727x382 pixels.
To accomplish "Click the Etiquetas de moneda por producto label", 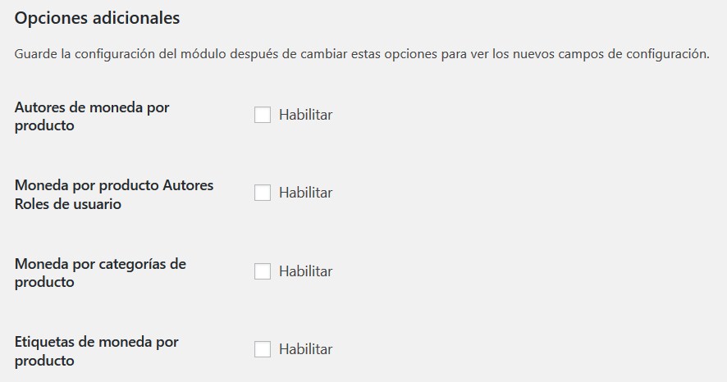I will tap(96, 351).
